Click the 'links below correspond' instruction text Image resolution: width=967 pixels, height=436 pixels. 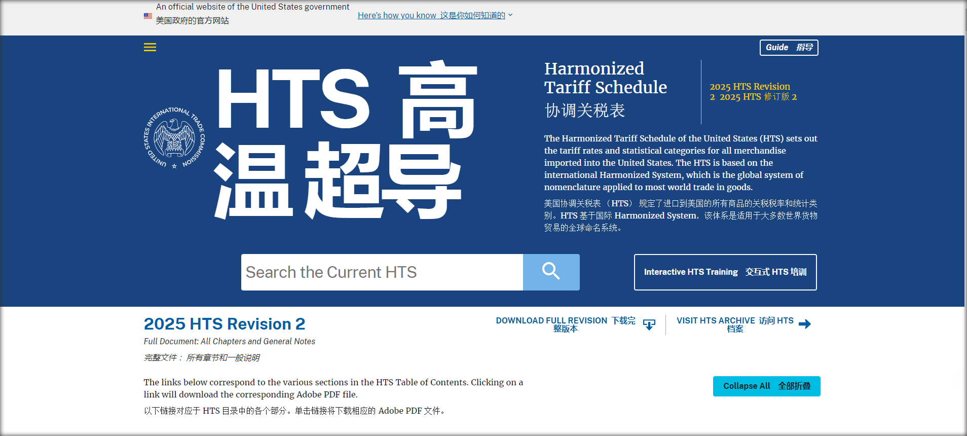[x=333, y=388]
